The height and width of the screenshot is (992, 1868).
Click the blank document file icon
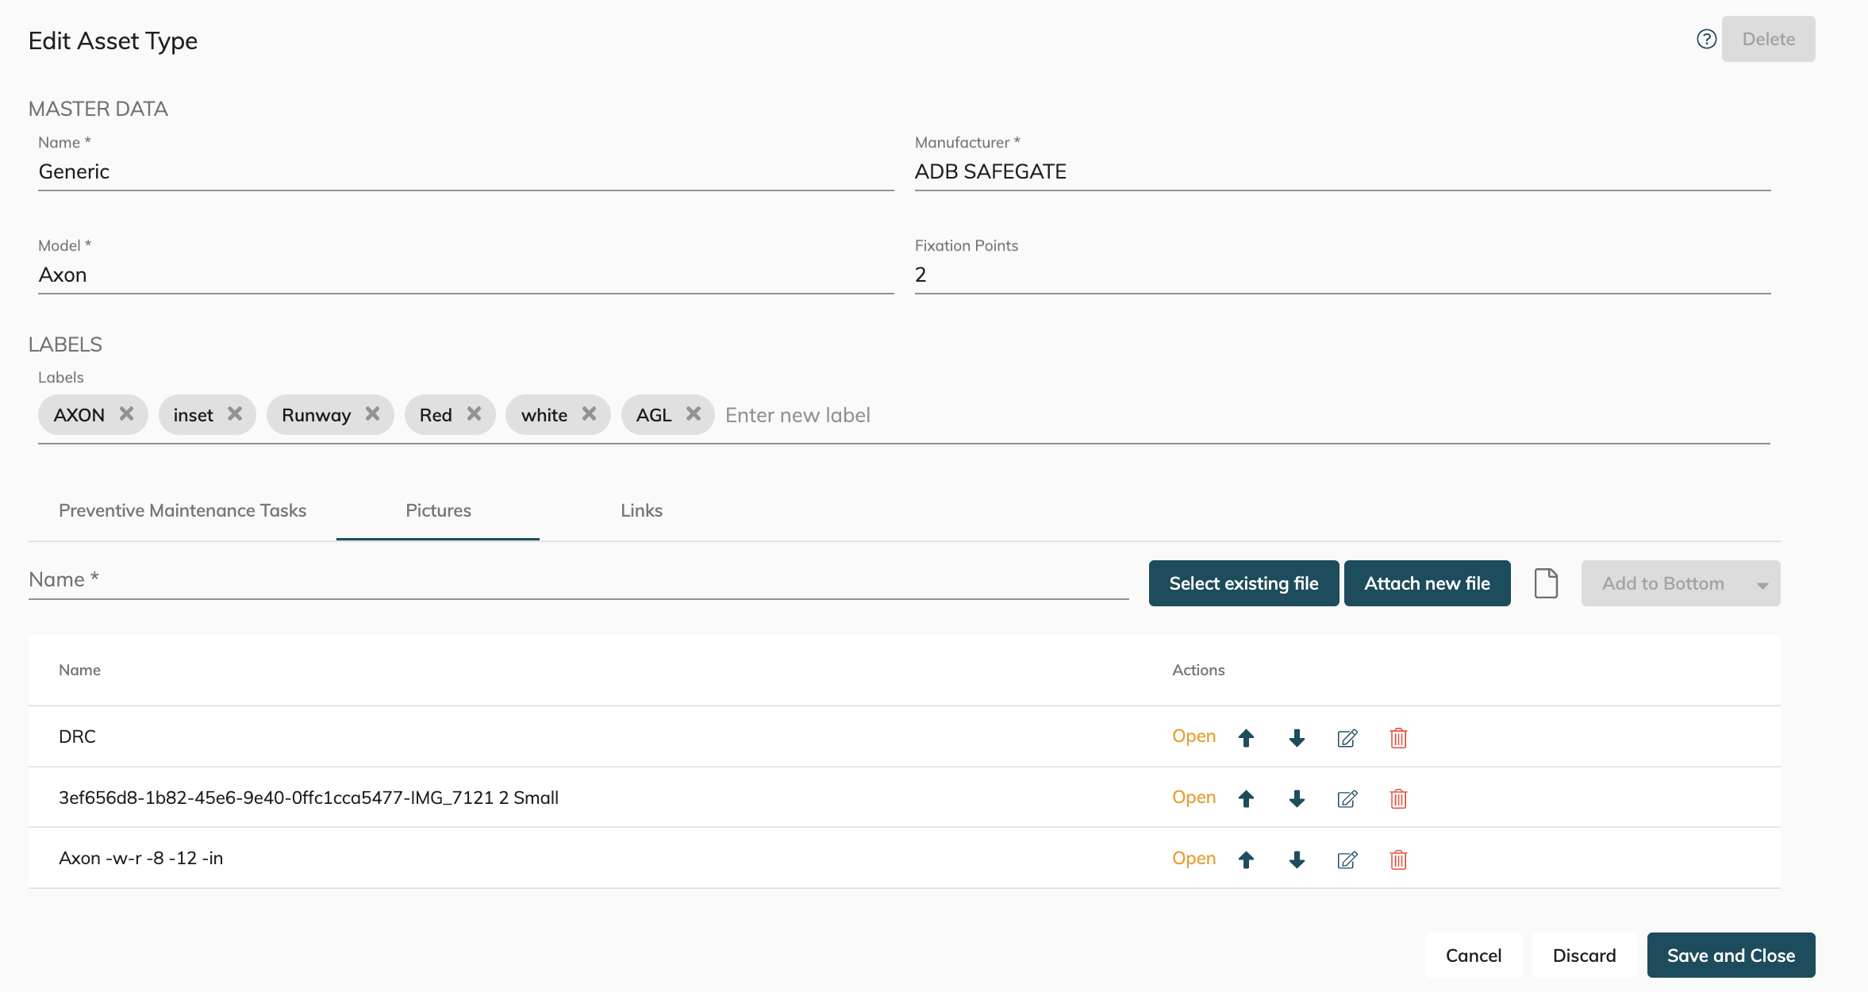pyautogui.click(x=1546, y=583)
